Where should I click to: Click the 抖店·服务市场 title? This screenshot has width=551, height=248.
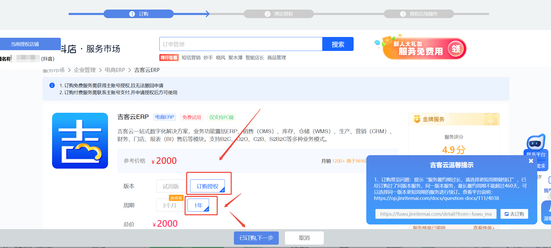click(x=90, y=49)
